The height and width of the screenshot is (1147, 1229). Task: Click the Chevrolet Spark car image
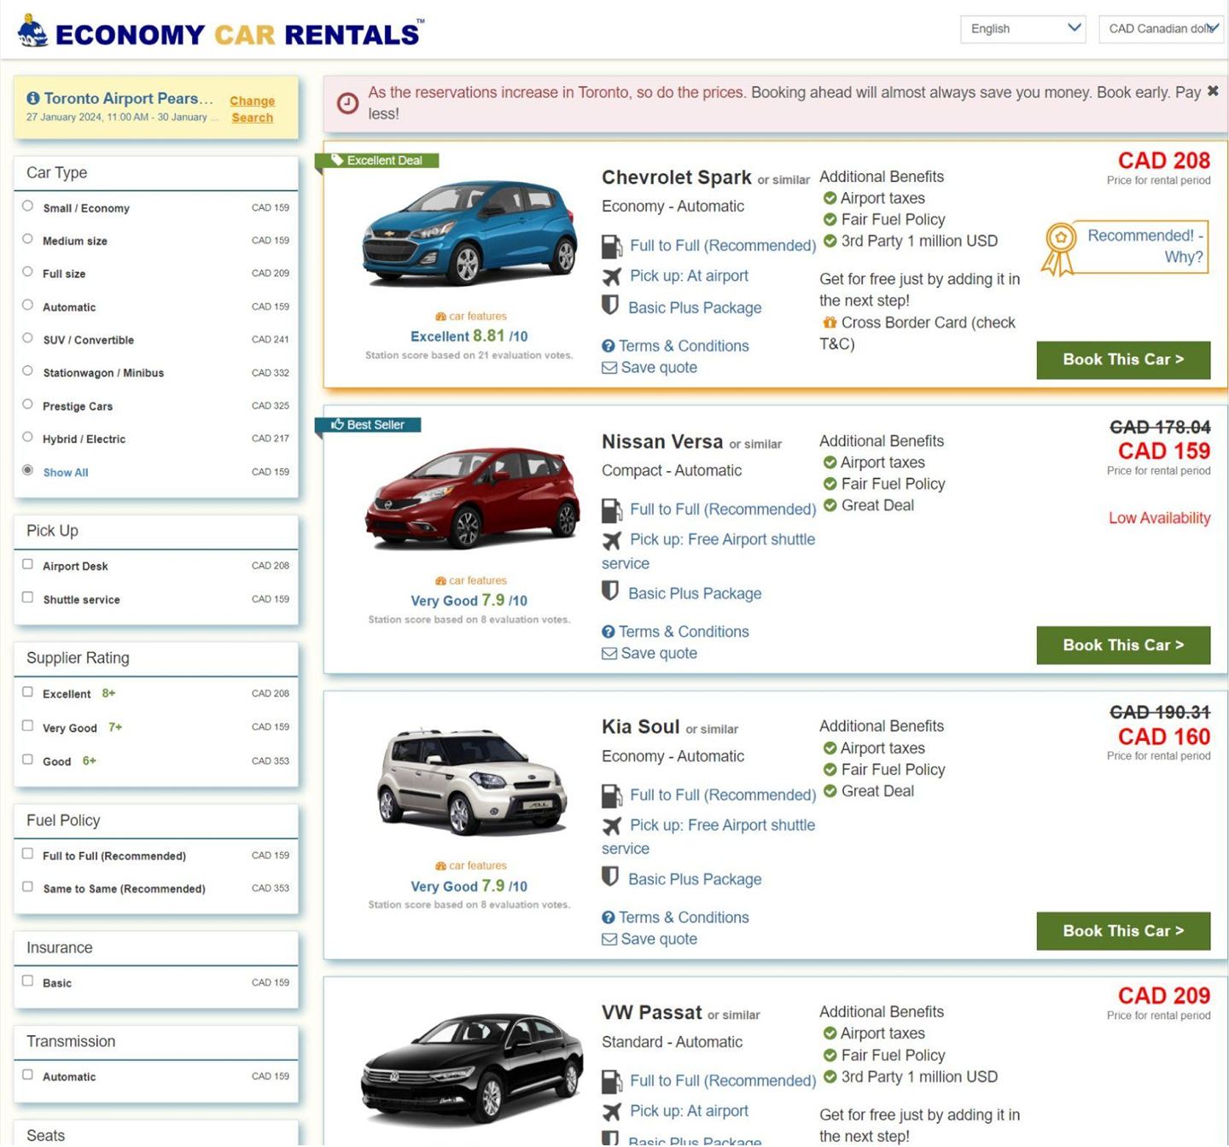click(x=470, y=233)
